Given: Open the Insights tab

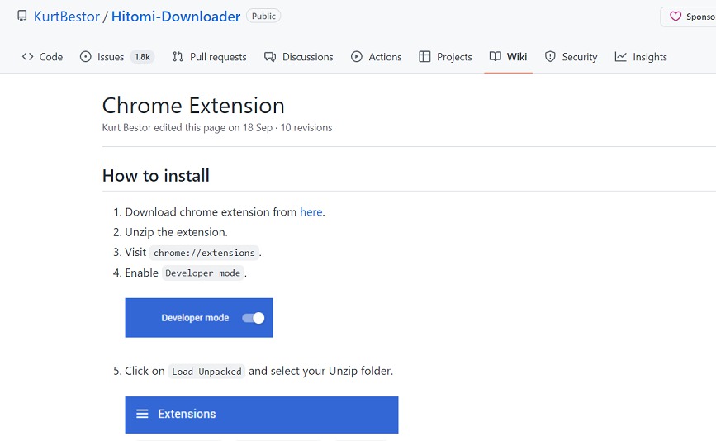Looking at the screenshot, I should tap(641, 57).
